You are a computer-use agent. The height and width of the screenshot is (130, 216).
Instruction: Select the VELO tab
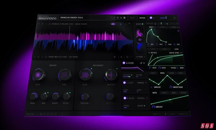pyautogui.click(x=164, y=93)
